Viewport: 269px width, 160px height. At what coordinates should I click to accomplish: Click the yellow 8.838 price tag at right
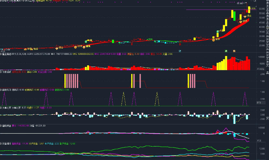[253, 8]
